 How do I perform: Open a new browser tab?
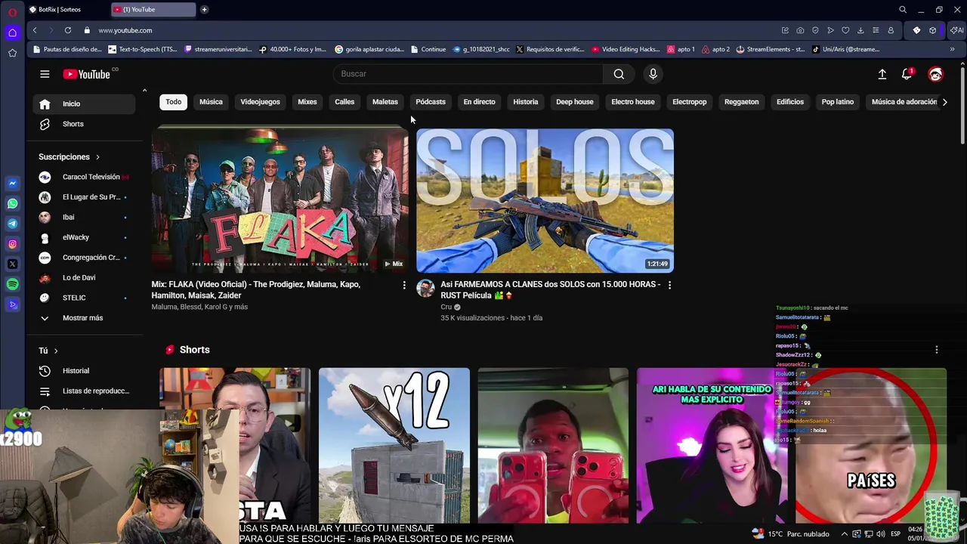click(x=204, y=10)
